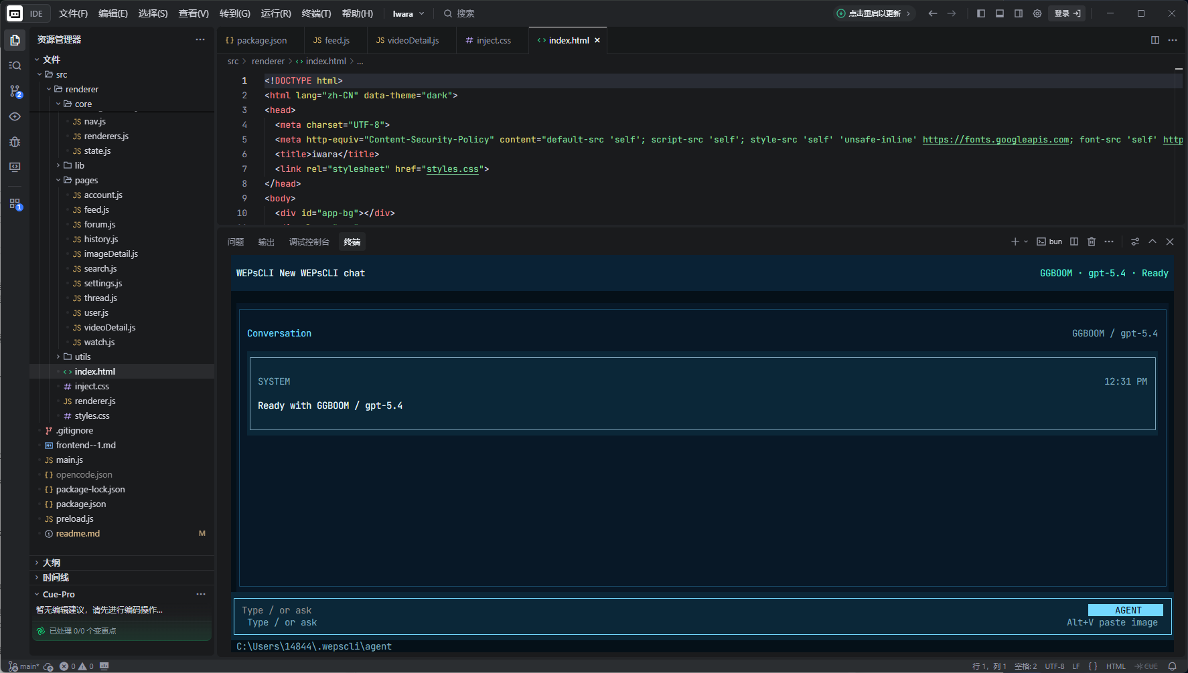Open the Source Control activity bar icon

(15, 91)
